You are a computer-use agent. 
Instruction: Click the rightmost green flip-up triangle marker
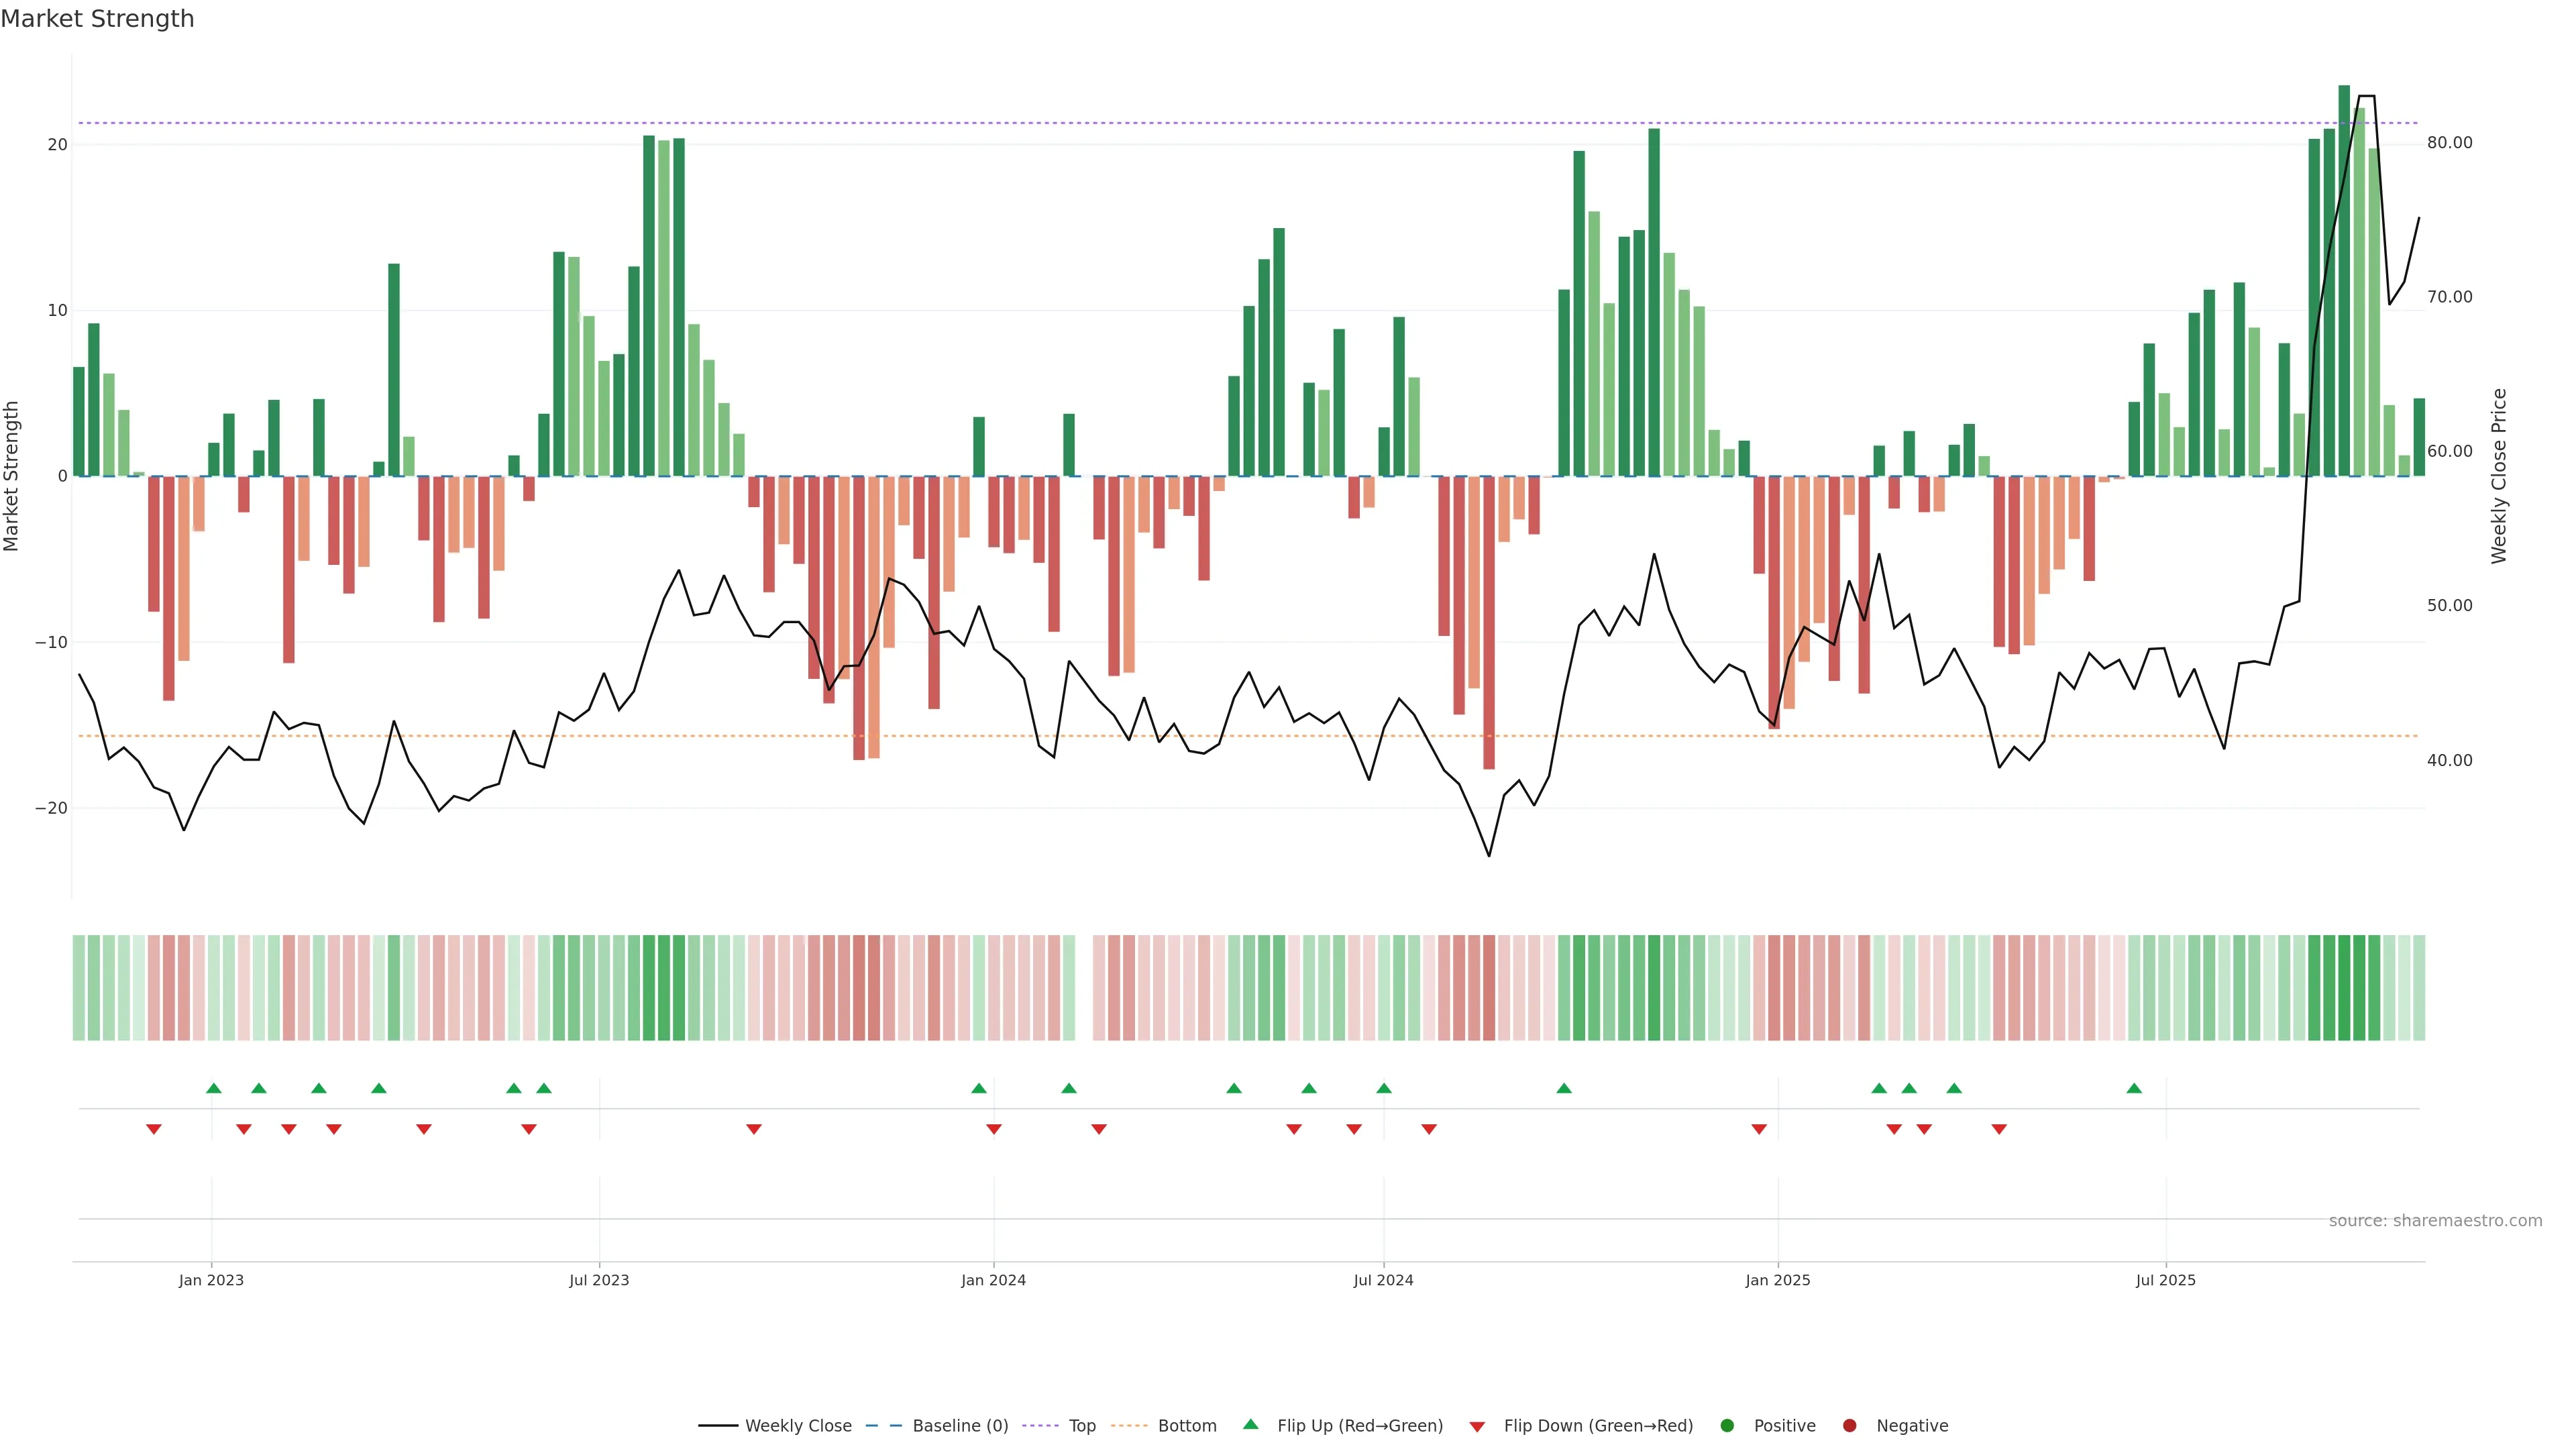(2134, 1088)
